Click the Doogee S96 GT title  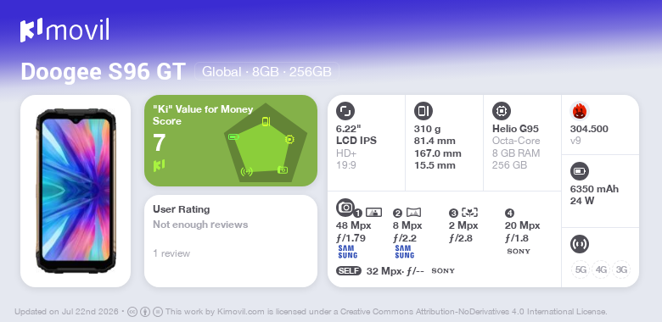click(x=103, y=71)
